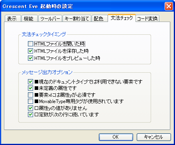
Task: Open the 機能 tab
Action: click(x=29, y=18)
